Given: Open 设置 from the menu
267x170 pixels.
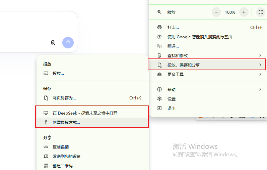Looking at the screenshot, I should 208,99.
